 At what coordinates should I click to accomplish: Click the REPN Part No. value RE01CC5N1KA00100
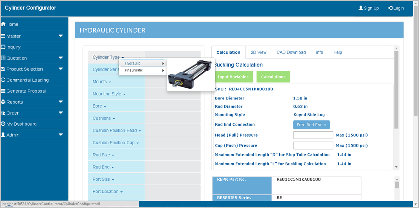tap(299, 180)
